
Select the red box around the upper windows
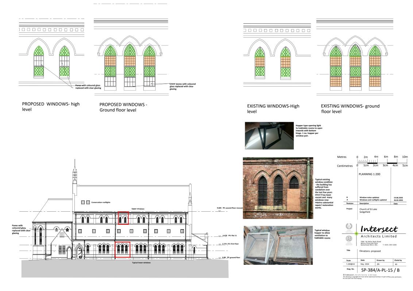[x=123, y=218]
